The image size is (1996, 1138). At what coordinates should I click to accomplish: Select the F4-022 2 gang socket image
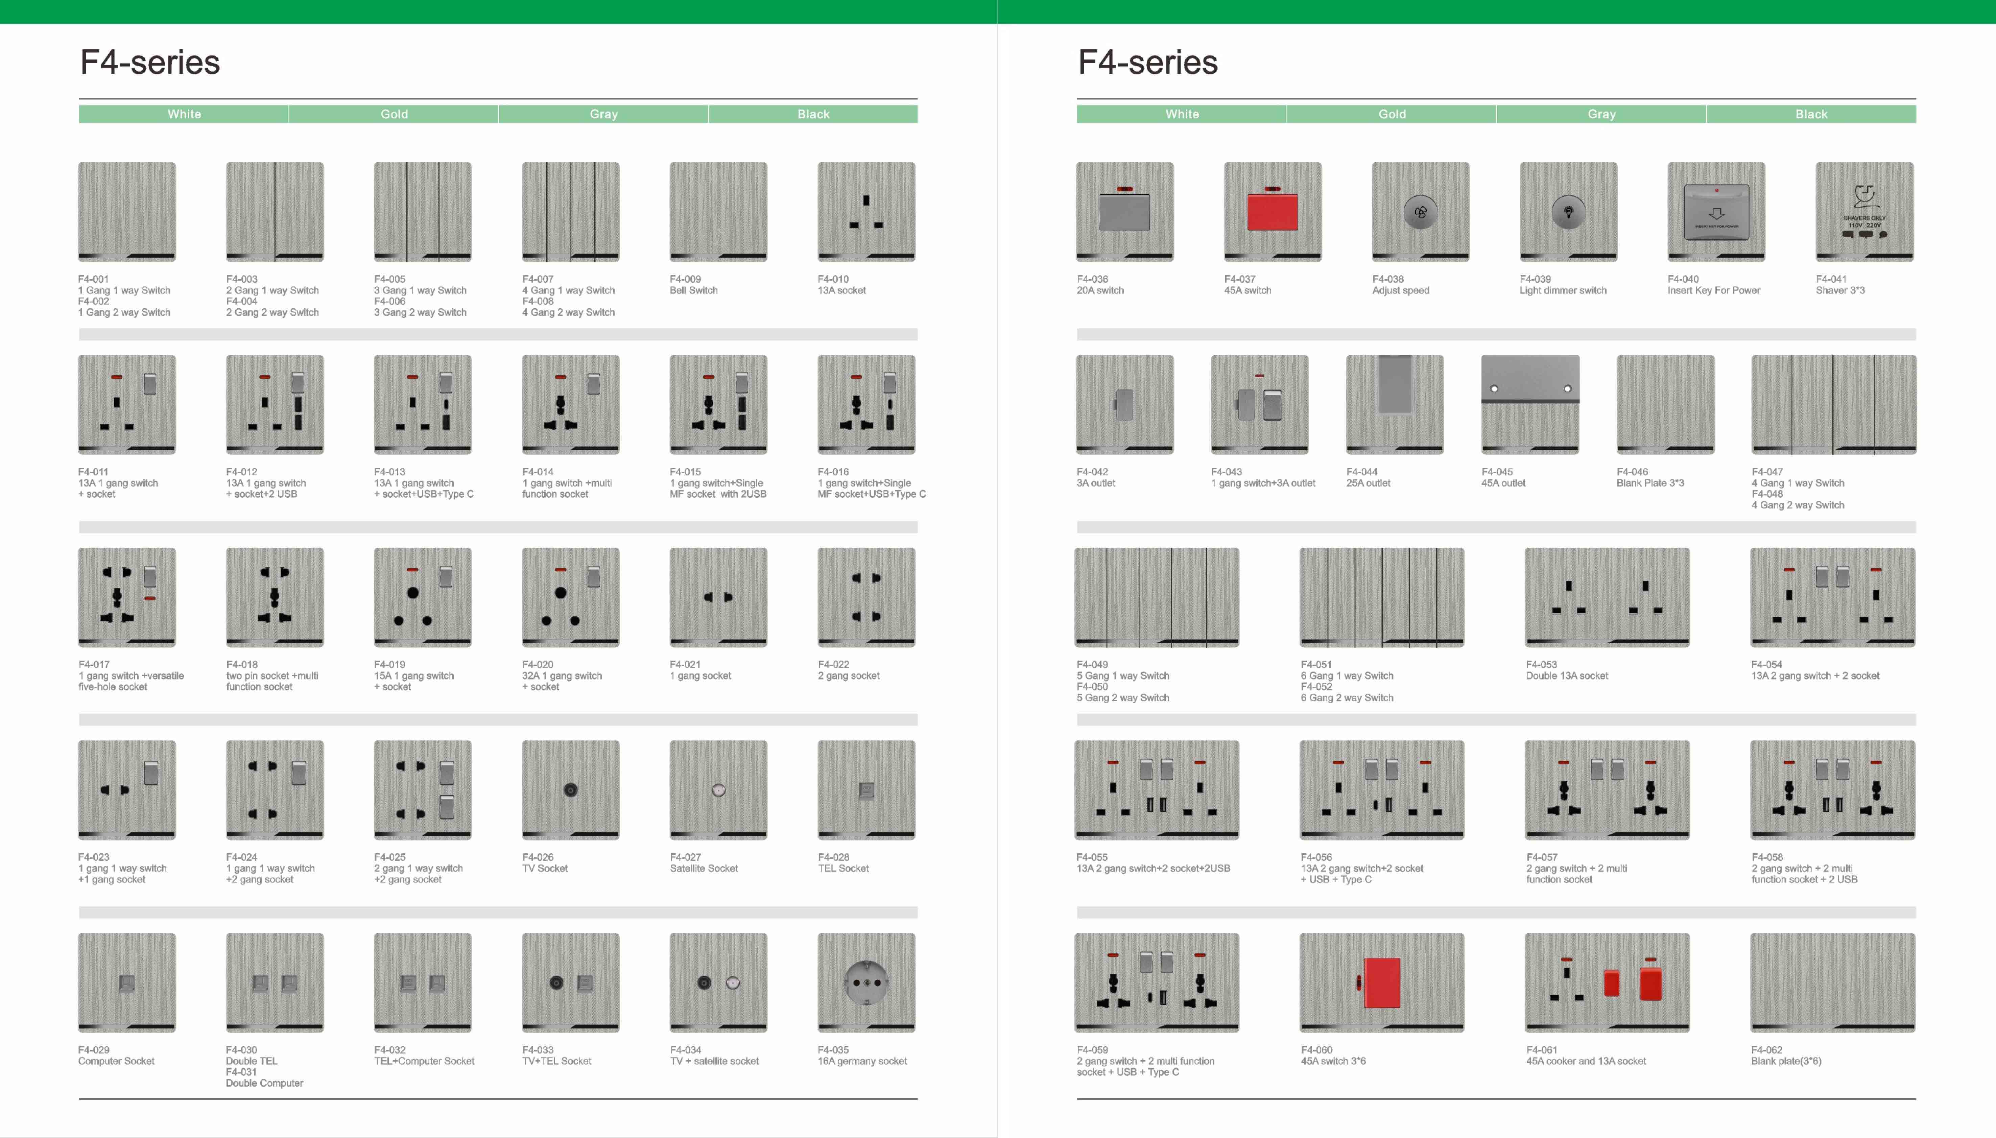pos(867,597)
